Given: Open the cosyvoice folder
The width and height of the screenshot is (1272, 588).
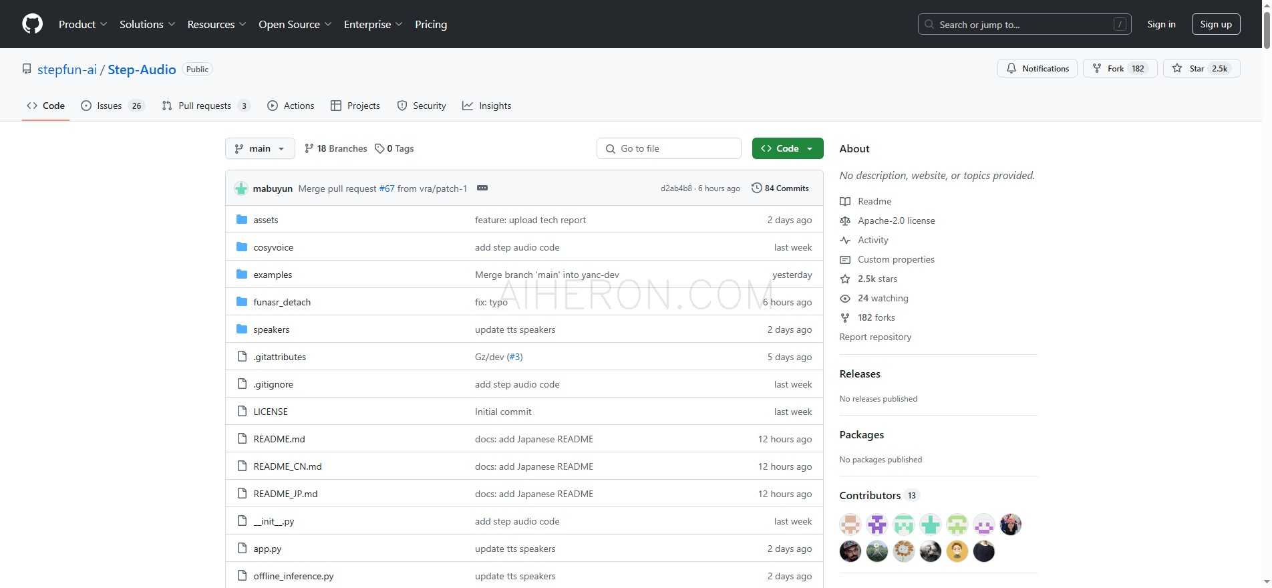Looking at the screenshot, I should point(273,247).
